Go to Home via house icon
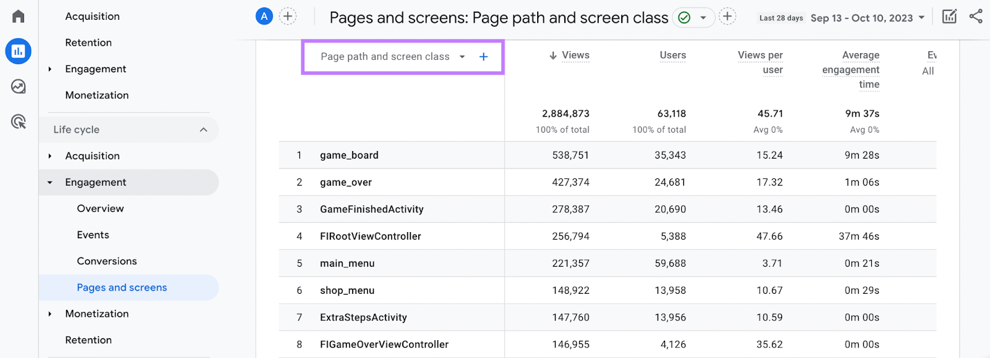 point(19,16)
